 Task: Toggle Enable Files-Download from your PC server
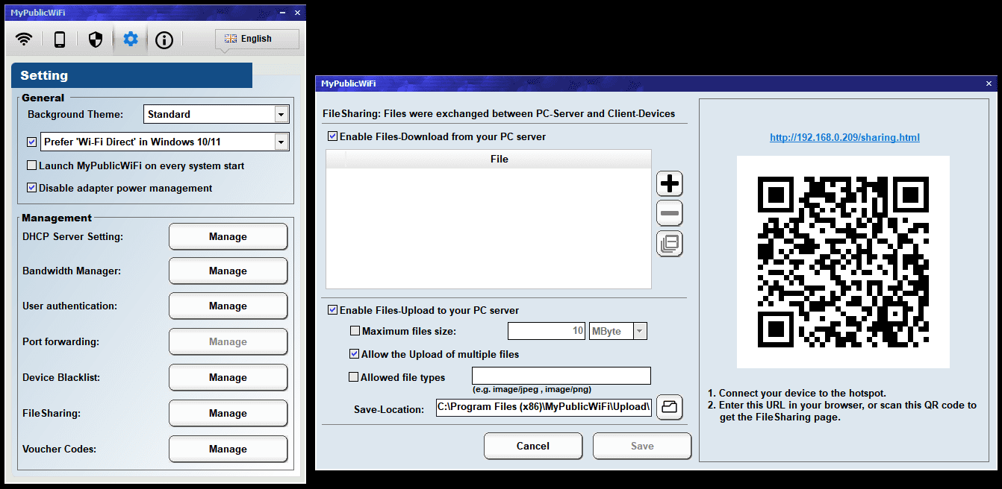(332, 136)
